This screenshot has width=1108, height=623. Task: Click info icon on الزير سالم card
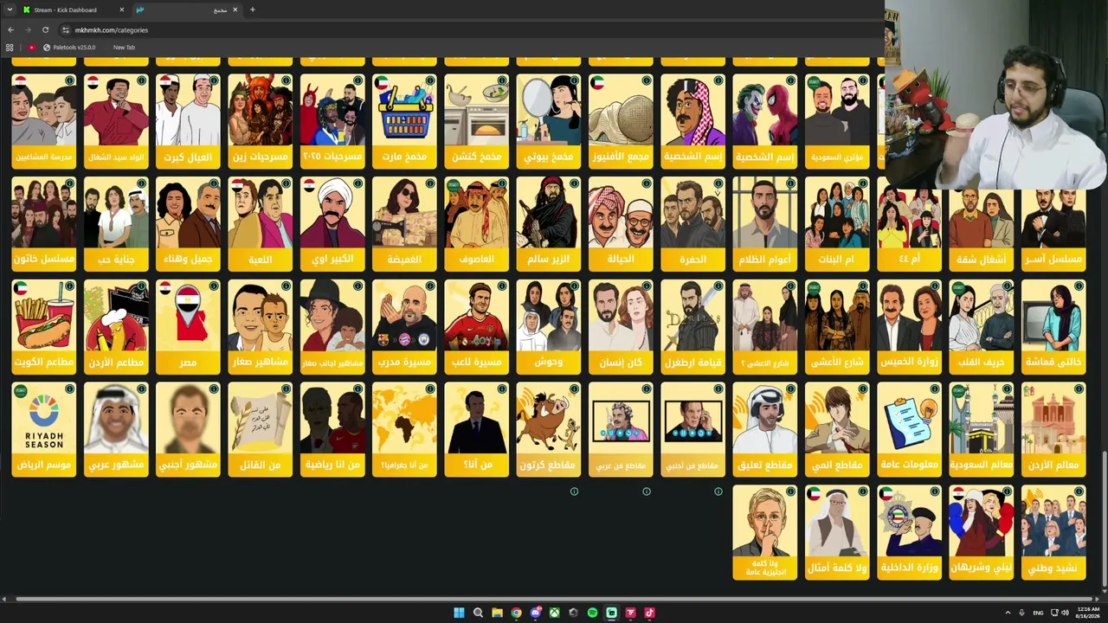pyautogui.click(x=574, y=183)
